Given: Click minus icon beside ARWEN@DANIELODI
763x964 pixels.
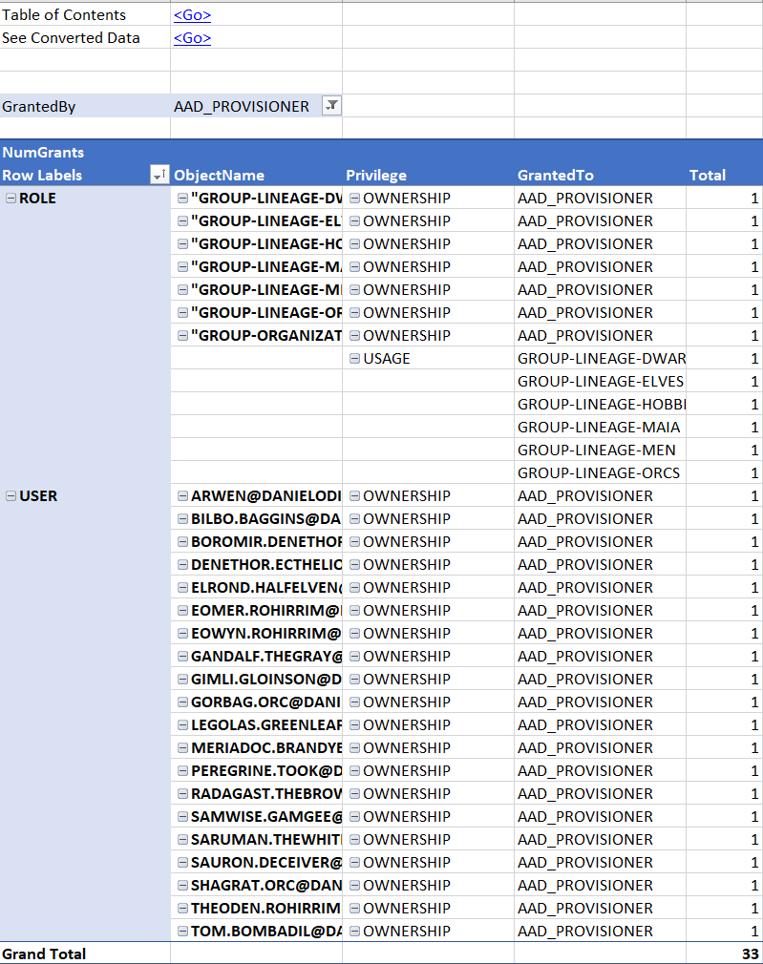Looking at the screenshot, I should (182, 496).
